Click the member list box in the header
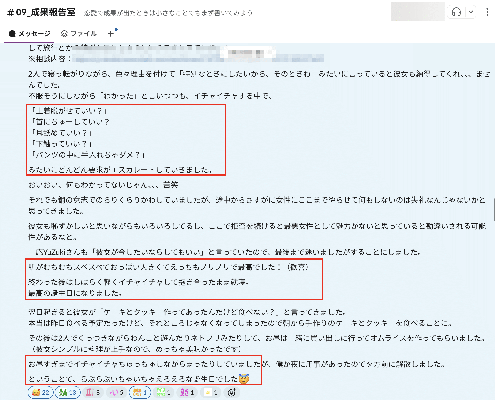495x400 pixels. point(418,11)
